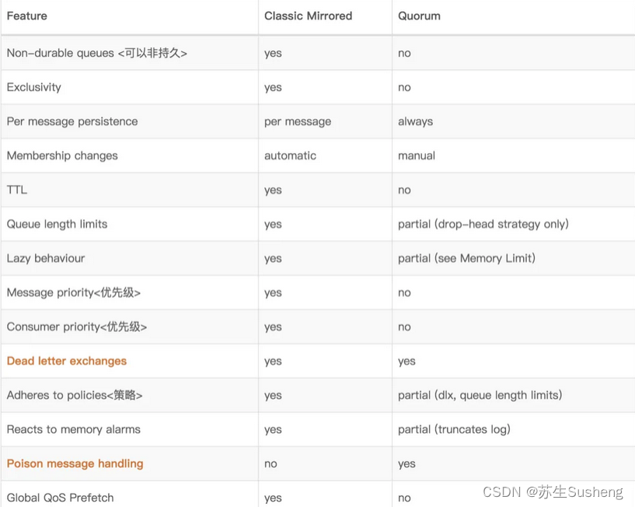Click the Exclusivity row label
635x507 pixels.
pyautogui.click(x=34, y=87)
